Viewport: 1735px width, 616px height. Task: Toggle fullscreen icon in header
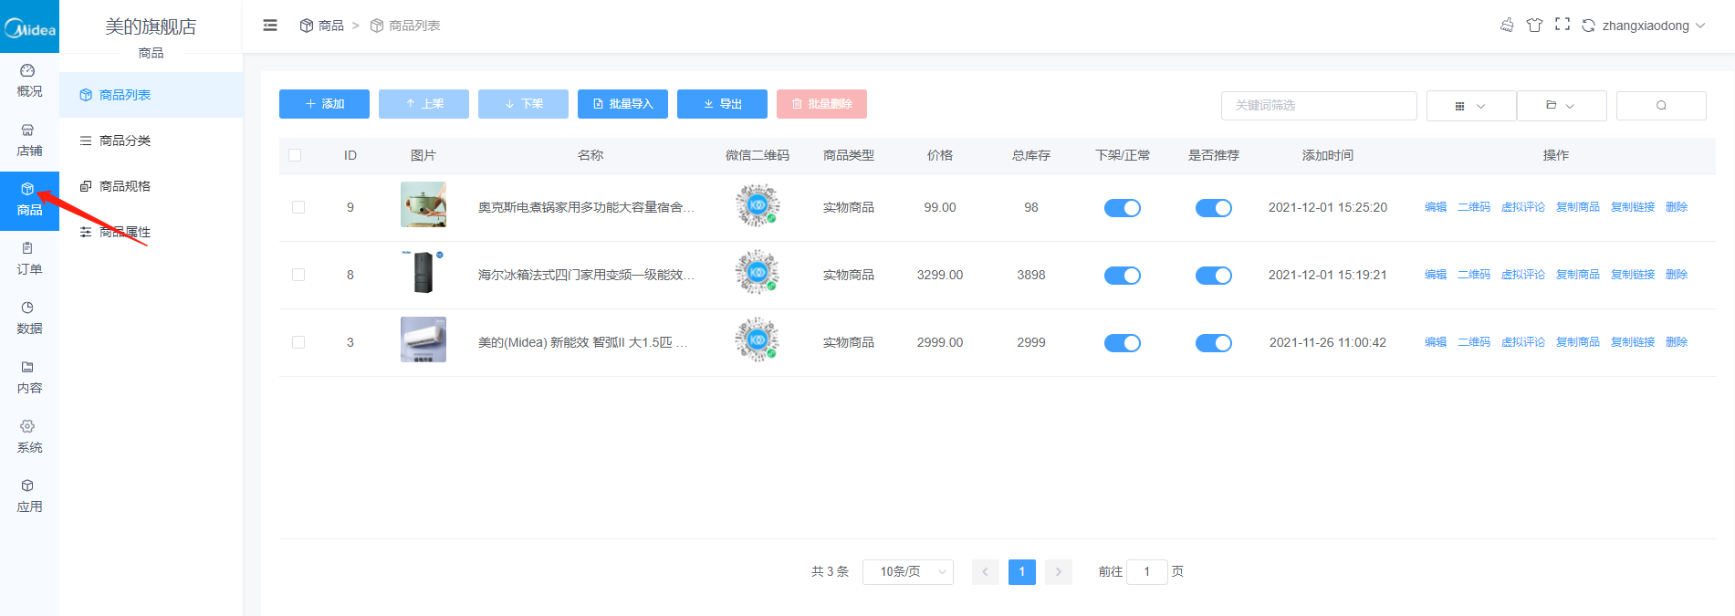1563,25
